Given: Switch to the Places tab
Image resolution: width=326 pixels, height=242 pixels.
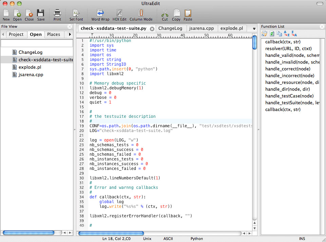Looking at the screenshot, I should [54, 35].
